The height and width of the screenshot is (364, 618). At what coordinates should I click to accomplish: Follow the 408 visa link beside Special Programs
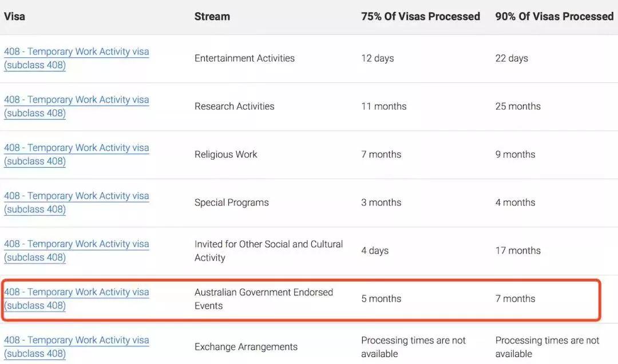coord(76,196)
